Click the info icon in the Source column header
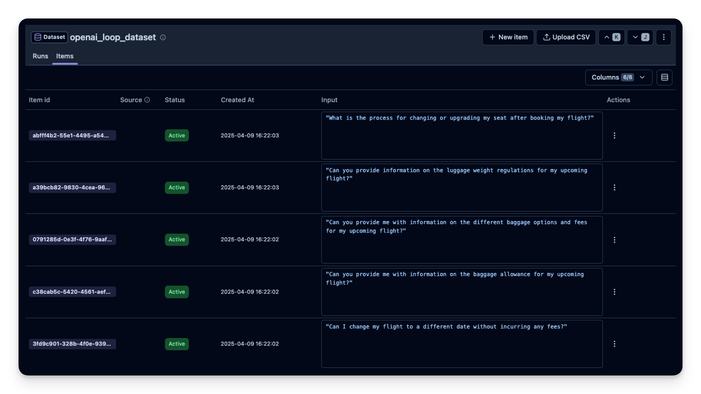The image size is (701, 394). [146, 99]
